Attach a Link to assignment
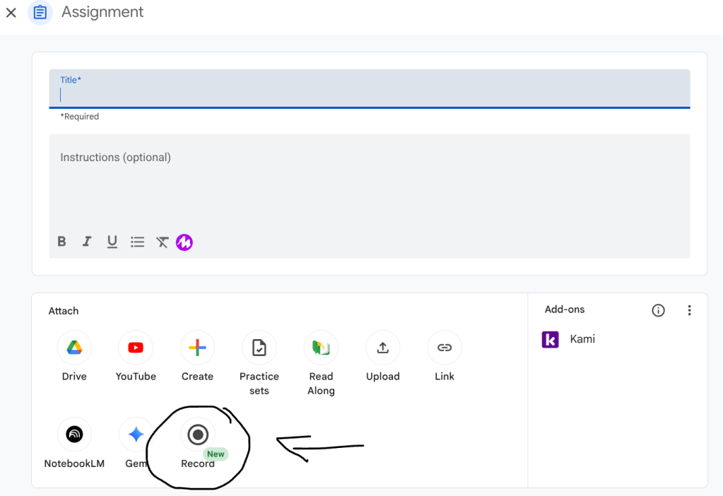This screenshot has width=723, height=496. [445, 348]
